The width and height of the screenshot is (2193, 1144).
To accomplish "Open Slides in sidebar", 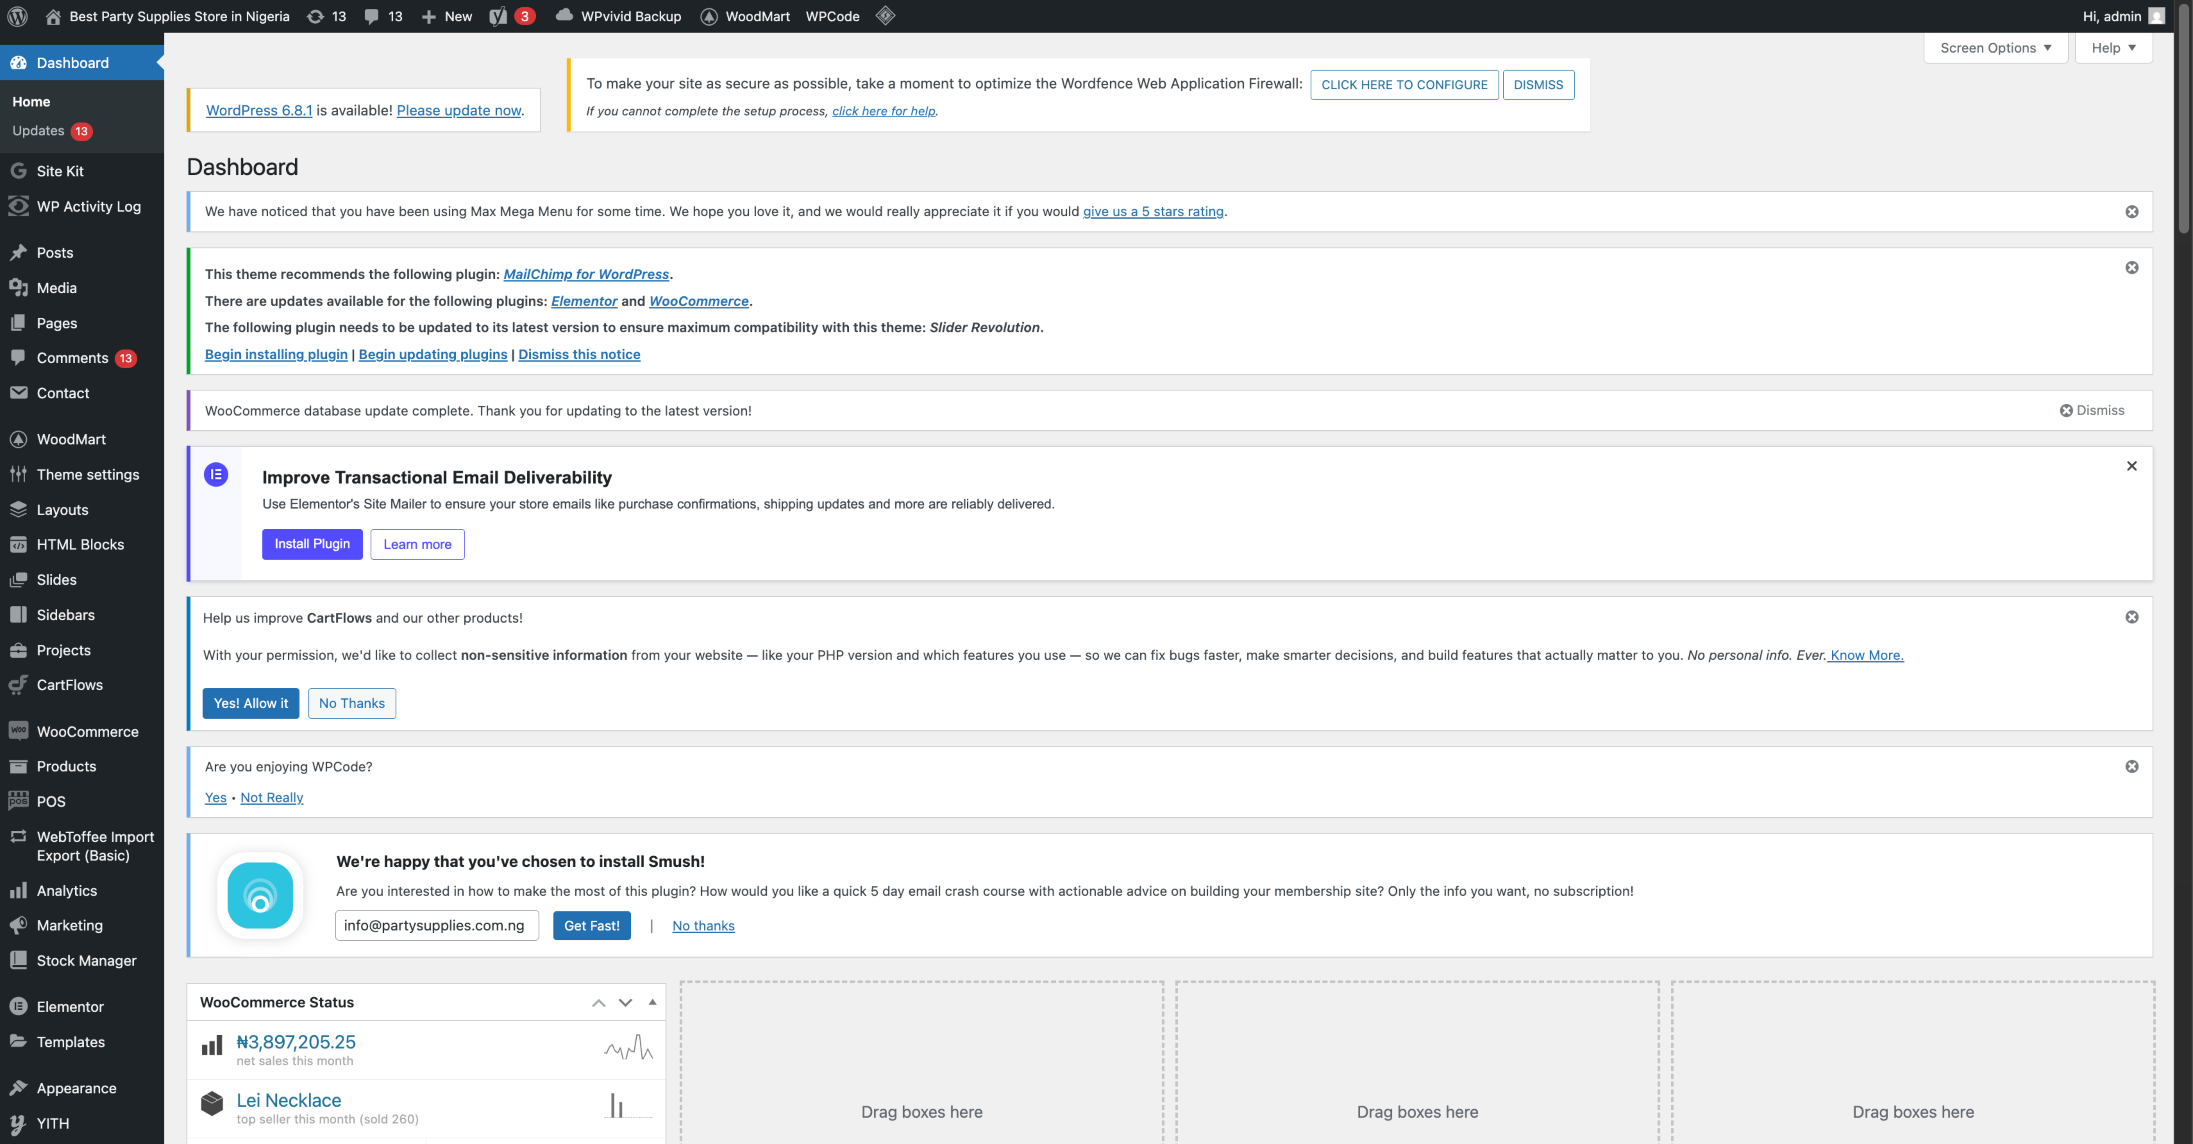I will (82, 580).
